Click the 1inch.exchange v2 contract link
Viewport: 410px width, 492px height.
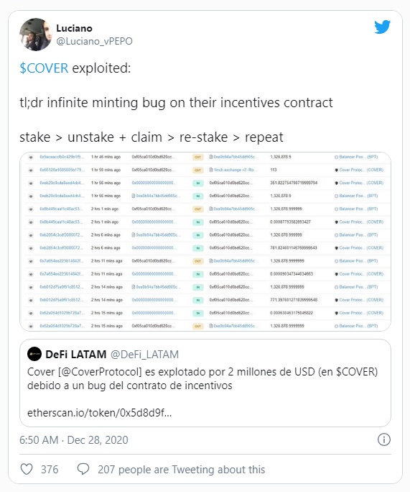click(x=233, y=170)
